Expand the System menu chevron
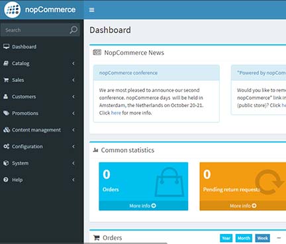The height and width of the screenshot is (244, 286). tap(73, 163)
